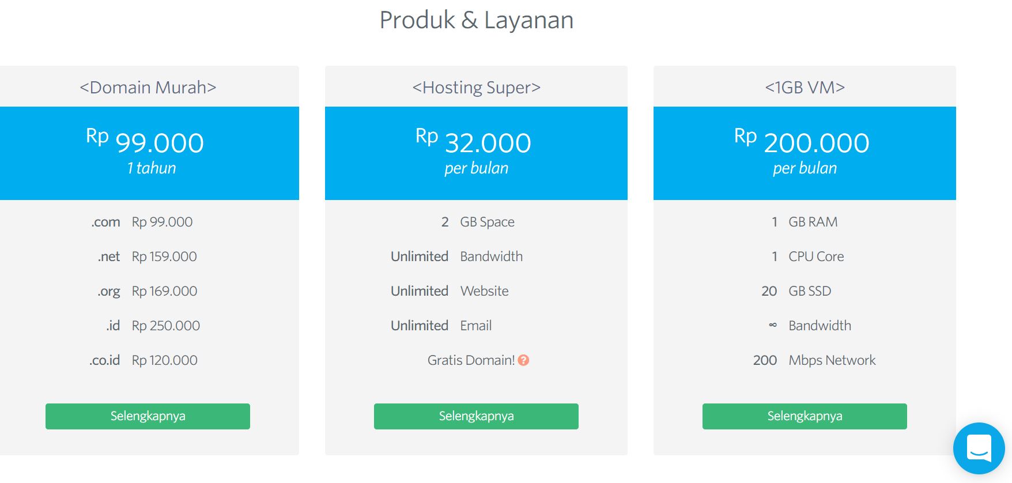1012x483 pixels.
Task: Click the infinity symbol next to Bandwidth
Action: [773, 326]
